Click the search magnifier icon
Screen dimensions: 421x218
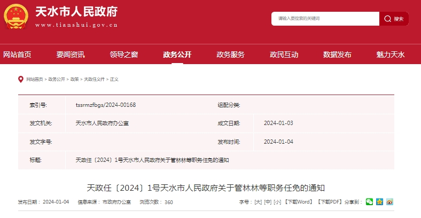pos(387,19)
